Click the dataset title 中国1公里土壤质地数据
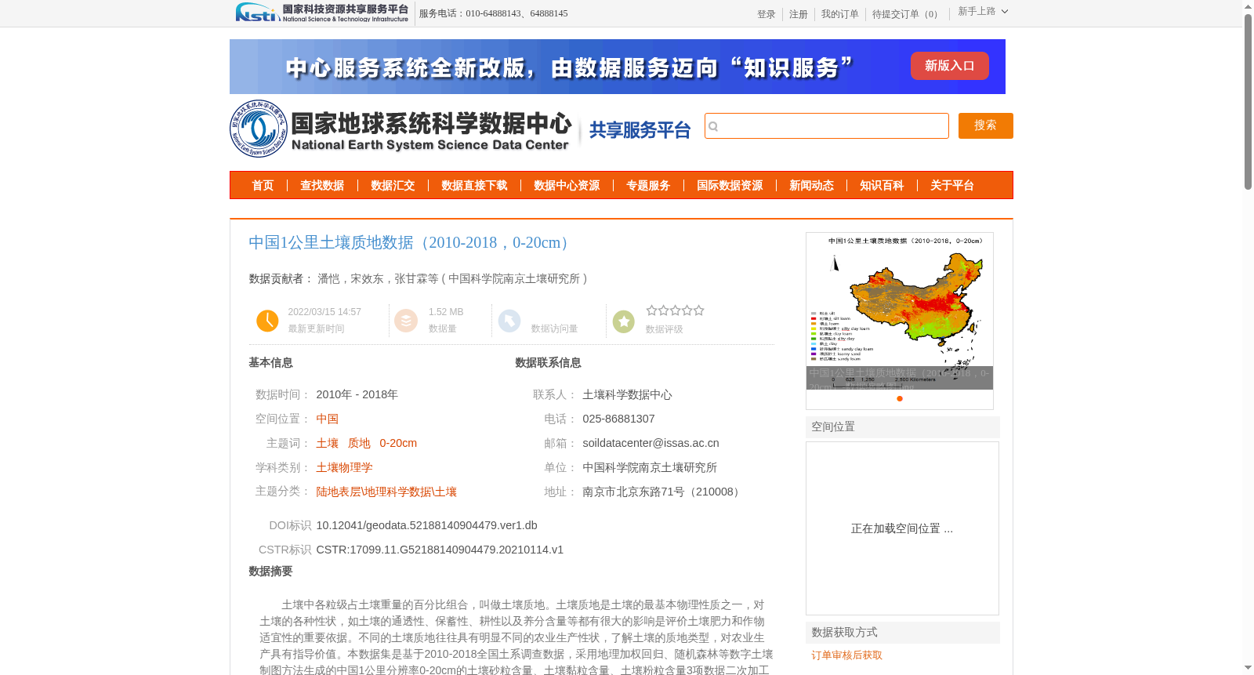The height and width of the screenshot is (675, 1254). (410, 242)
